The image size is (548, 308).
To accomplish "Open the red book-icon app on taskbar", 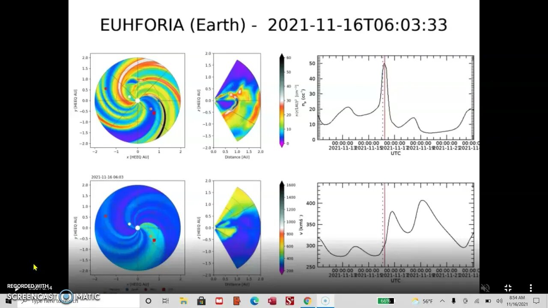I will pos(219,301).
